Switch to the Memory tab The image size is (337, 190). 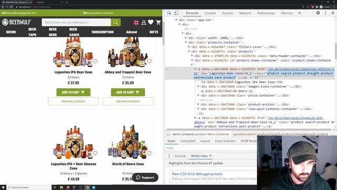[x=286, y=13]
